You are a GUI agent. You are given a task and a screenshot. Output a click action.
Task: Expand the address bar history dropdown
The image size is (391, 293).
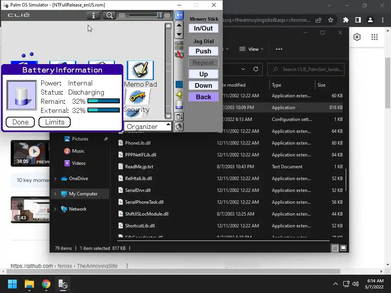[243, 69]
